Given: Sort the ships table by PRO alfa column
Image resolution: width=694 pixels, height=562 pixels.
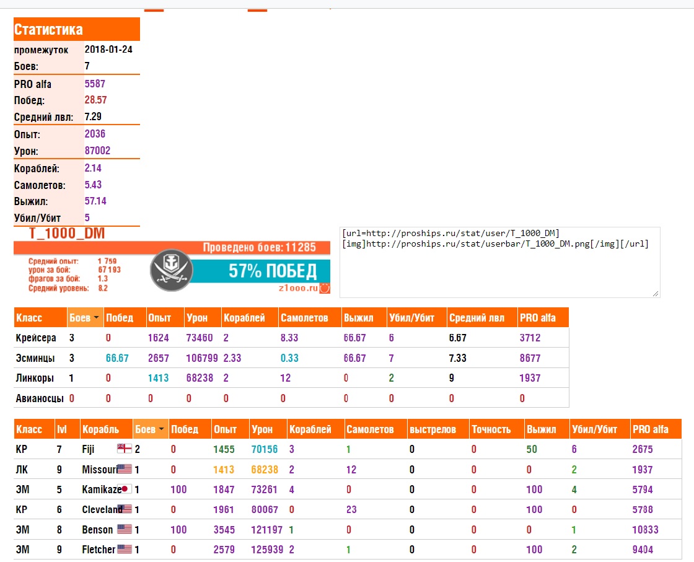Looking at the screenshot, I should pos(656,429).
